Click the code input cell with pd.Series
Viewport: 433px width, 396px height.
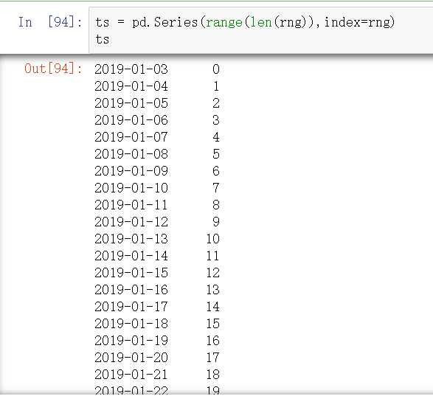(x=261, y=30)
